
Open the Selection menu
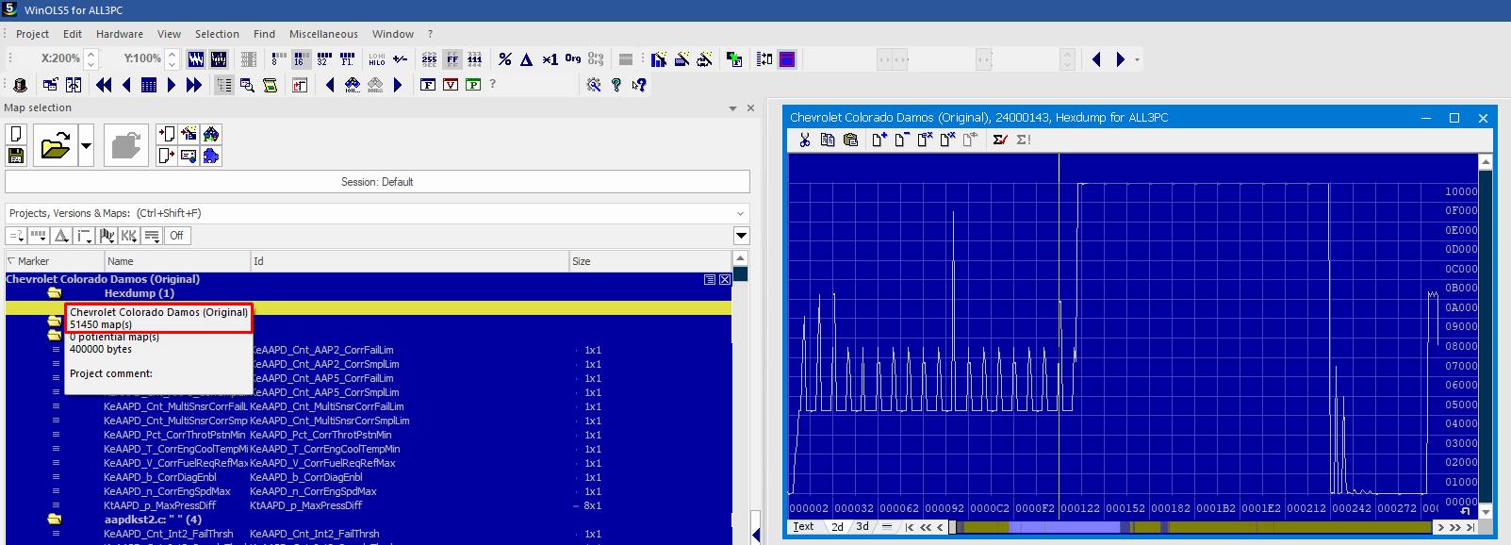pos(217,34)
